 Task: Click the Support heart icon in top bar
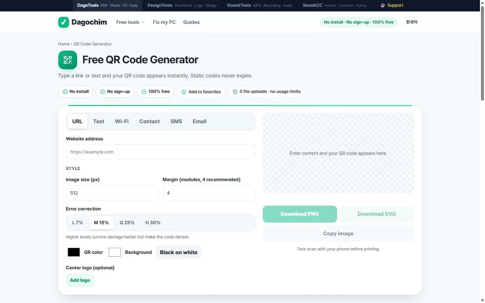[383, 5]
